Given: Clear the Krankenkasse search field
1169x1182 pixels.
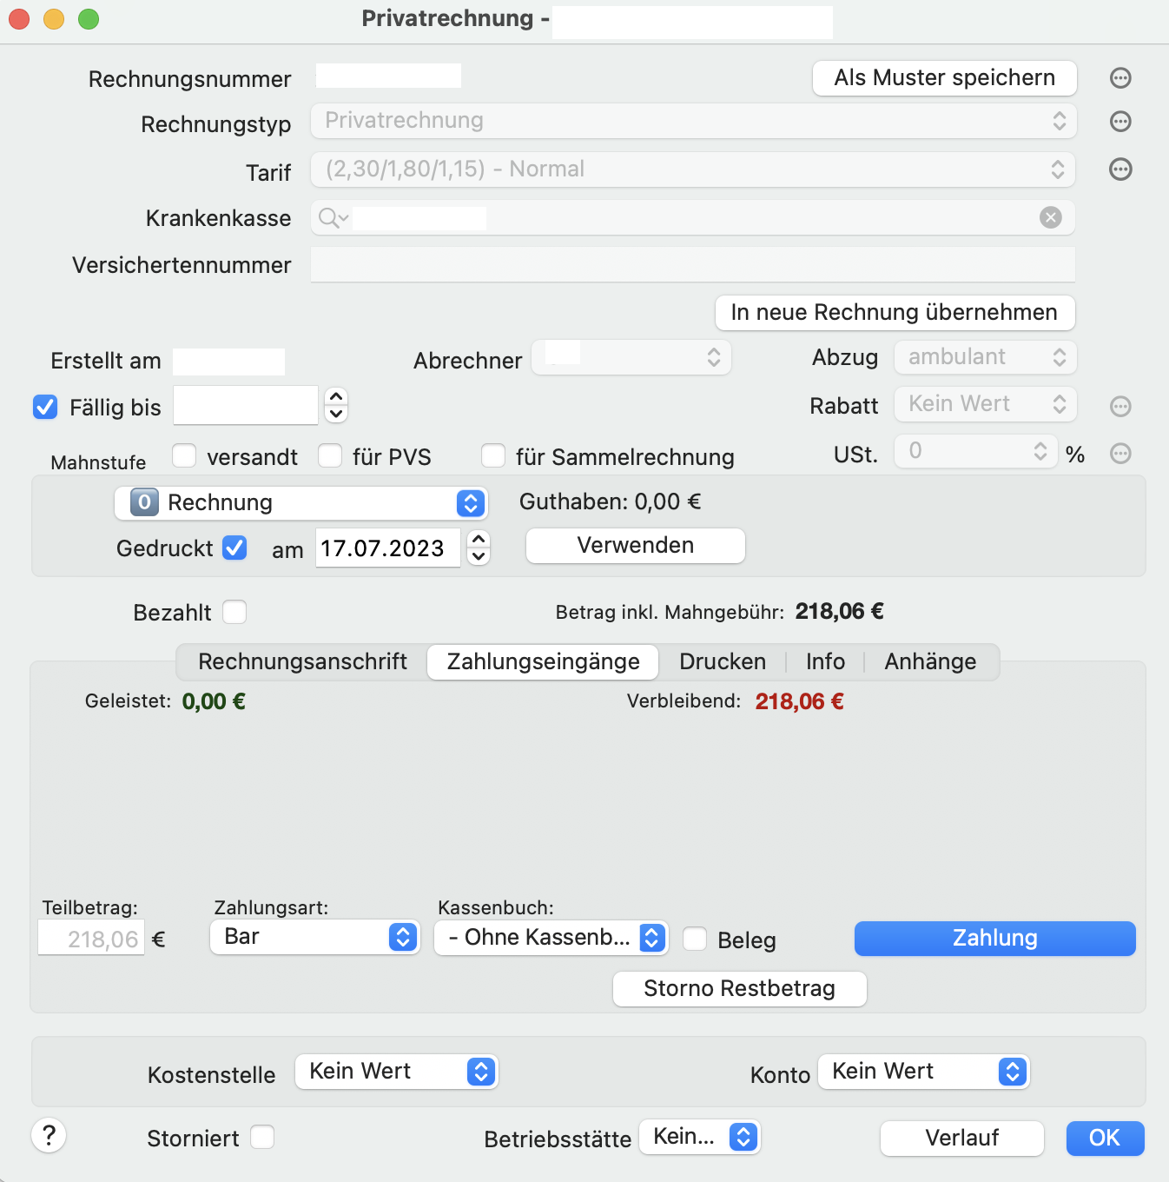Looking at the screenshot, I should pos(1051,217).
